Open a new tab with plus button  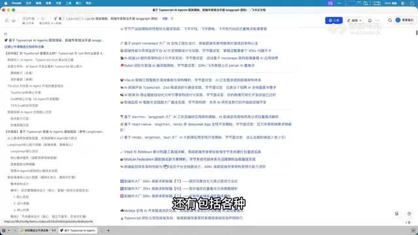coord(108,230)
